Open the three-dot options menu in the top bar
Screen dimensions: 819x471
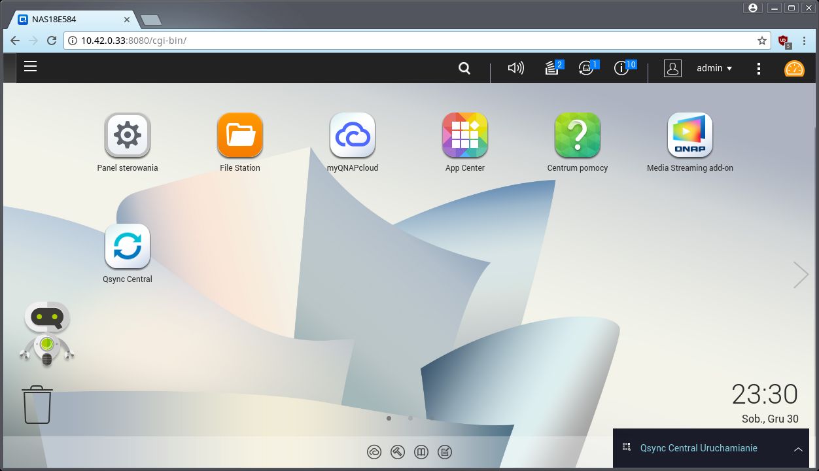click(759, 68)
